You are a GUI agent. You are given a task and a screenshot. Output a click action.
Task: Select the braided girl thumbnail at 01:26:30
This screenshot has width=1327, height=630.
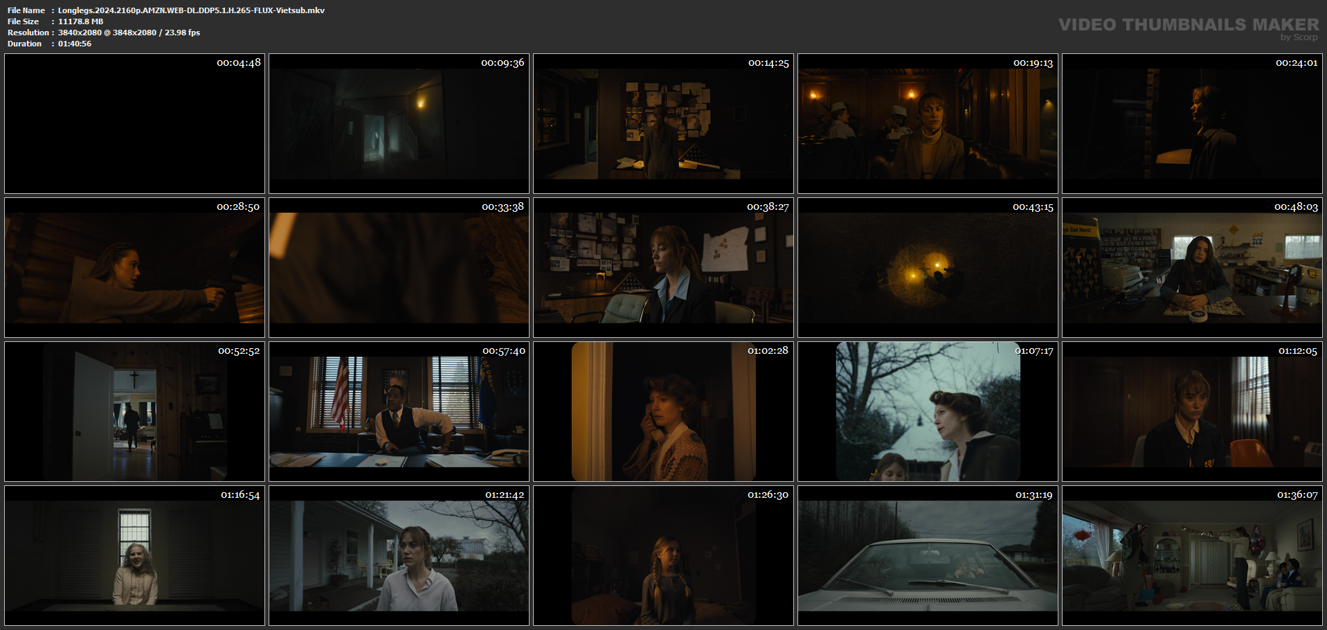tap(663, 555)
